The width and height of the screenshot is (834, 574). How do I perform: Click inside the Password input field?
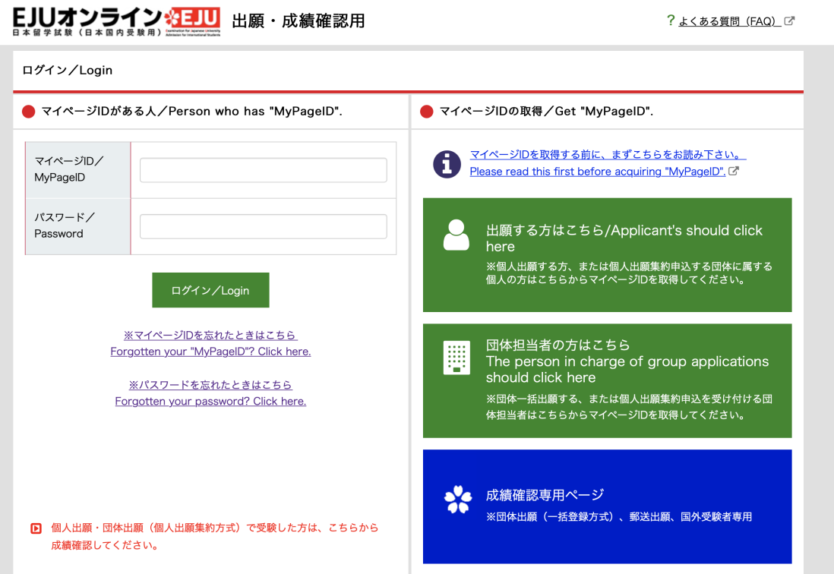262,226
